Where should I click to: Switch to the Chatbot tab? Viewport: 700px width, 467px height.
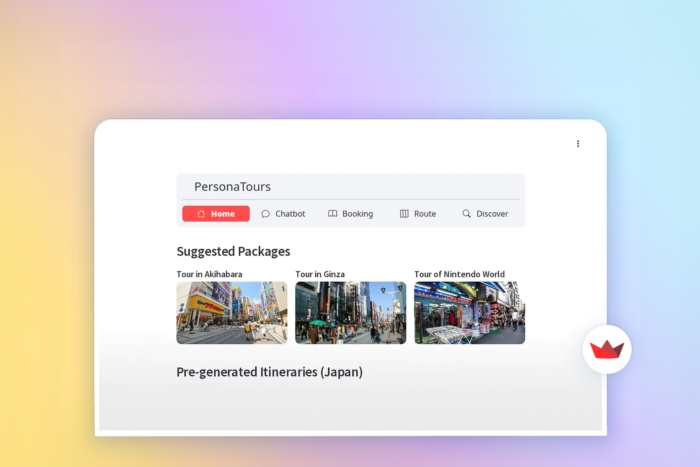[290, 214]
